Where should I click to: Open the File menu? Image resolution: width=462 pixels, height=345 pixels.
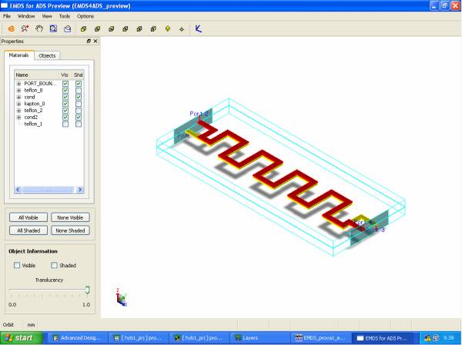click(x=7, y=16)
